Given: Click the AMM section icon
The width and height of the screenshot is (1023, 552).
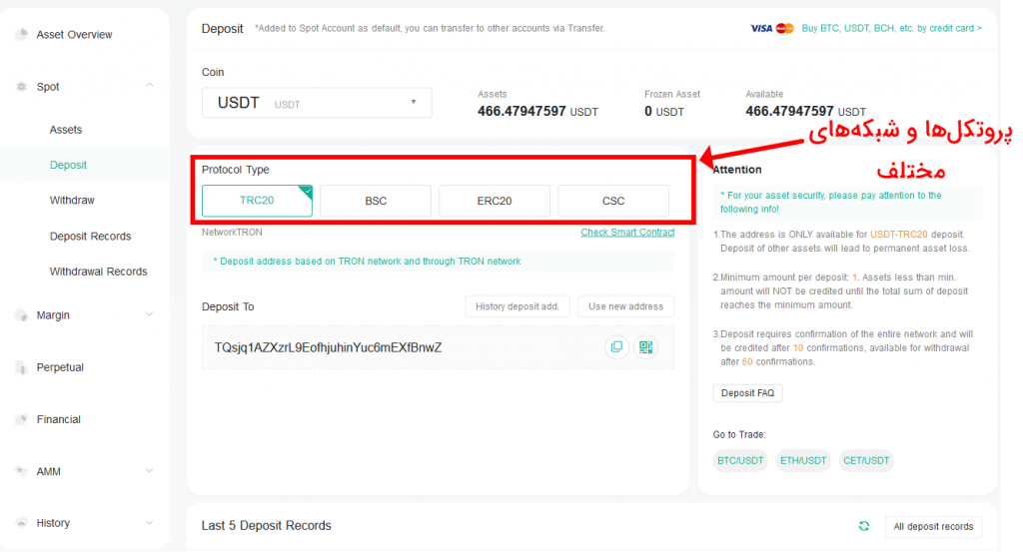Looking at the screenshot, I should coord(22,471).
